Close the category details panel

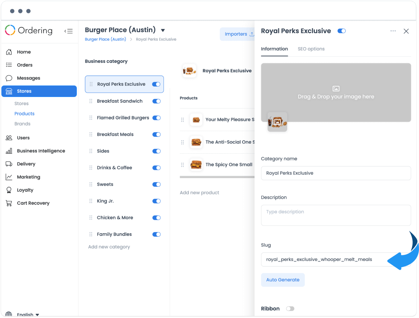[406, 31]
